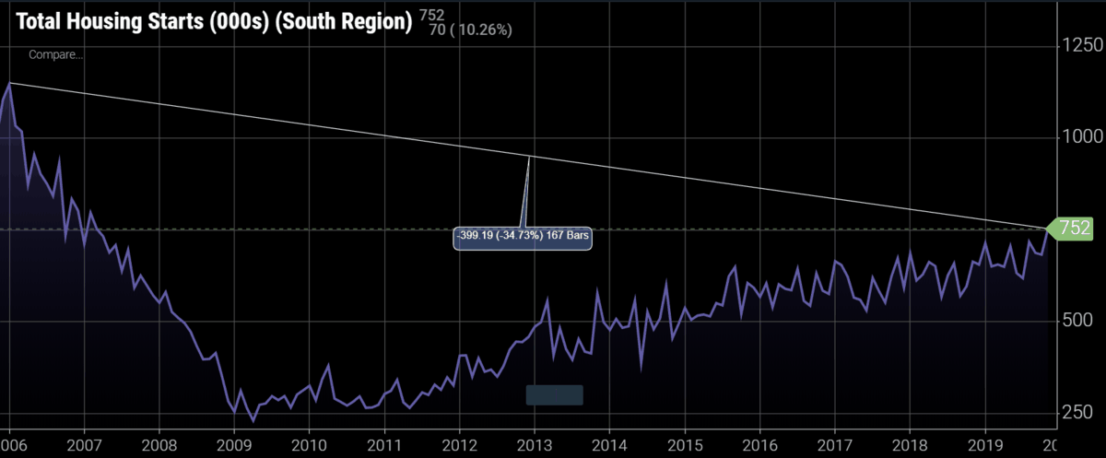Click the 1000 price axis label
The width and height of the screenshot is (1106, 458).
(1082, 136)
